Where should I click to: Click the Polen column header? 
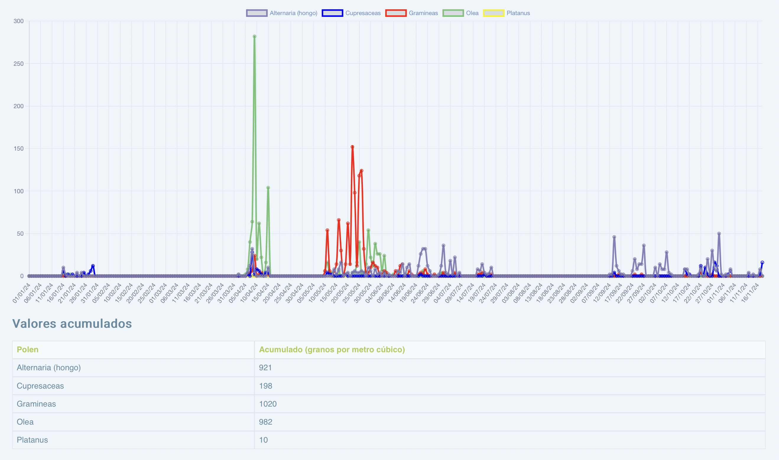tap(27, 349)
